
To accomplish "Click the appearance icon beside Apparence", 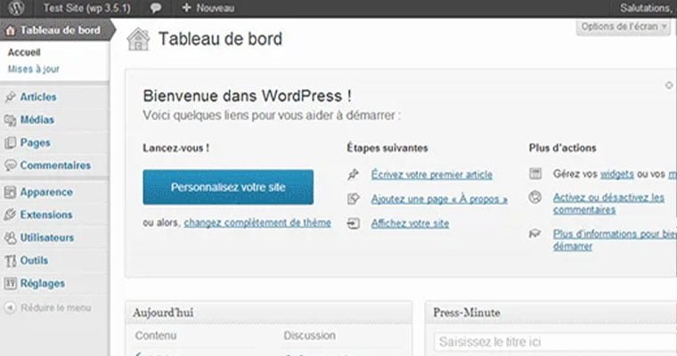I will click(11, 192).
